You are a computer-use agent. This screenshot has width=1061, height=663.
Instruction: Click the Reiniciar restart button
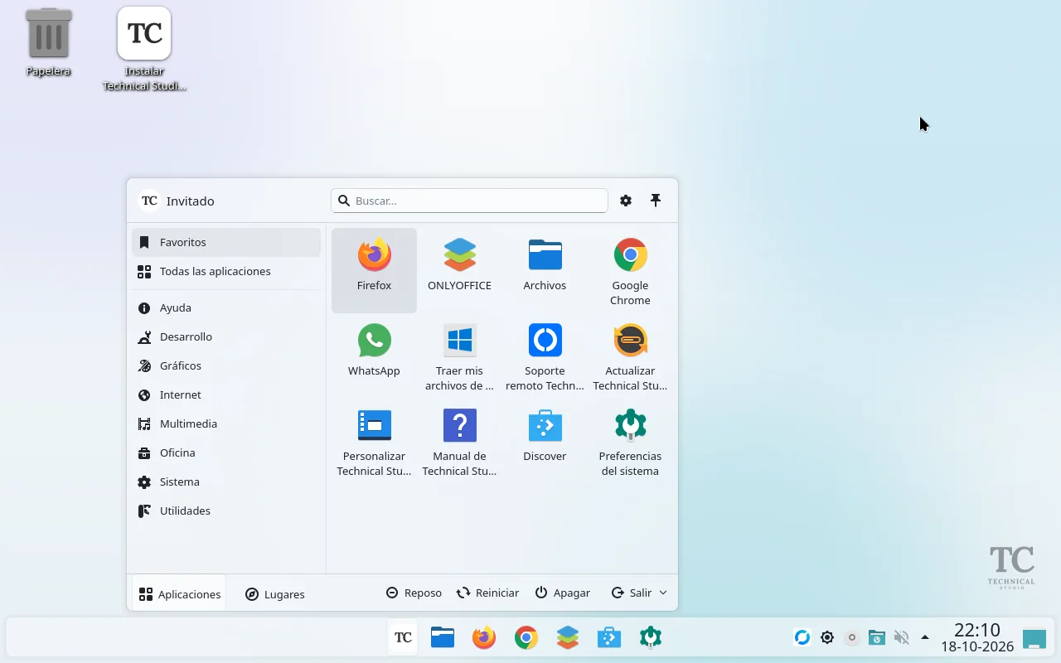click(487, 593)
